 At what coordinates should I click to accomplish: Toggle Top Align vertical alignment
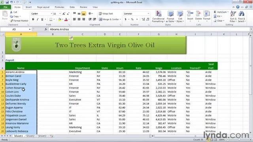(x=74, y=14)
